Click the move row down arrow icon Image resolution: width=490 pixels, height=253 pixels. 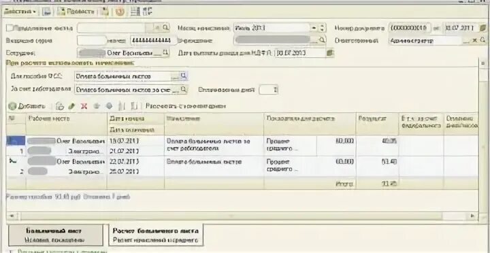coord(109,106)
